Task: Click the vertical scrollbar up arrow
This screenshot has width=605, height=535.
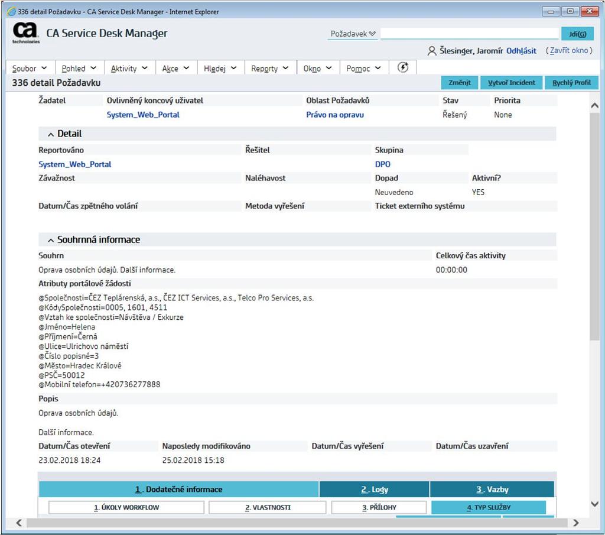Action: click(594, 105)
